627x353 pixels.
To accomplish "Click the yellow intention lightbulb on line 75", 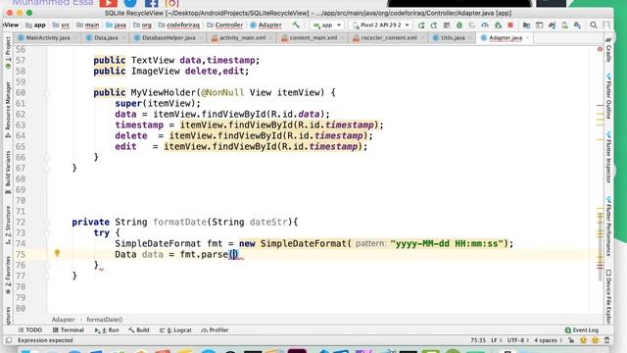I will (x=57, y=253).
